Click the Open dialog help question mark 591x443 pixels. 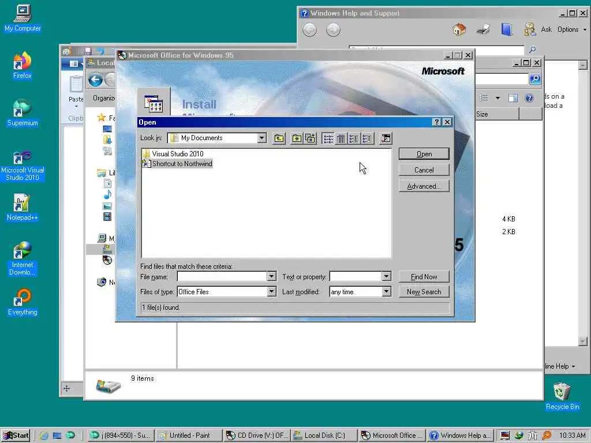coord(436,122)
